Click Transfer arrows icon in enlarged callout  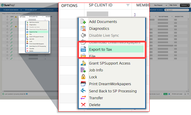click(83, 98)
